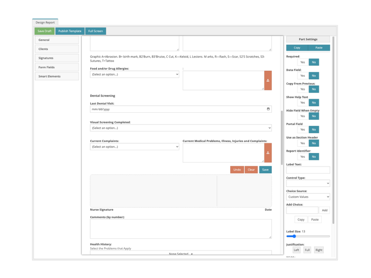The height and width of the screenshot is (278, 371).
Task: Set Required to No
Action: pos(314,62)
